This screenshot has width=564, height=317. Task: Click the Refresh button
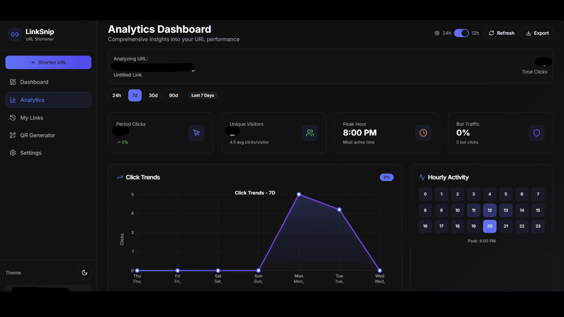[x=501, y=33]
